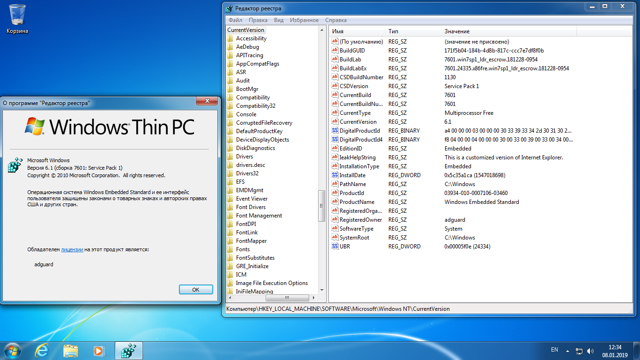Click the DigitalProductId binary value icon
Image resolution: width=640 pixels, height=360 pixels.
pos(335,130)
